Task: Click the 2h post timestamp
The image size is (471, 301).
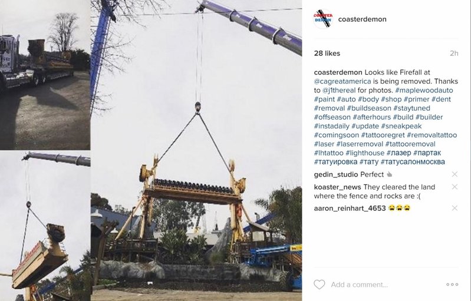Action: (454, 54)
